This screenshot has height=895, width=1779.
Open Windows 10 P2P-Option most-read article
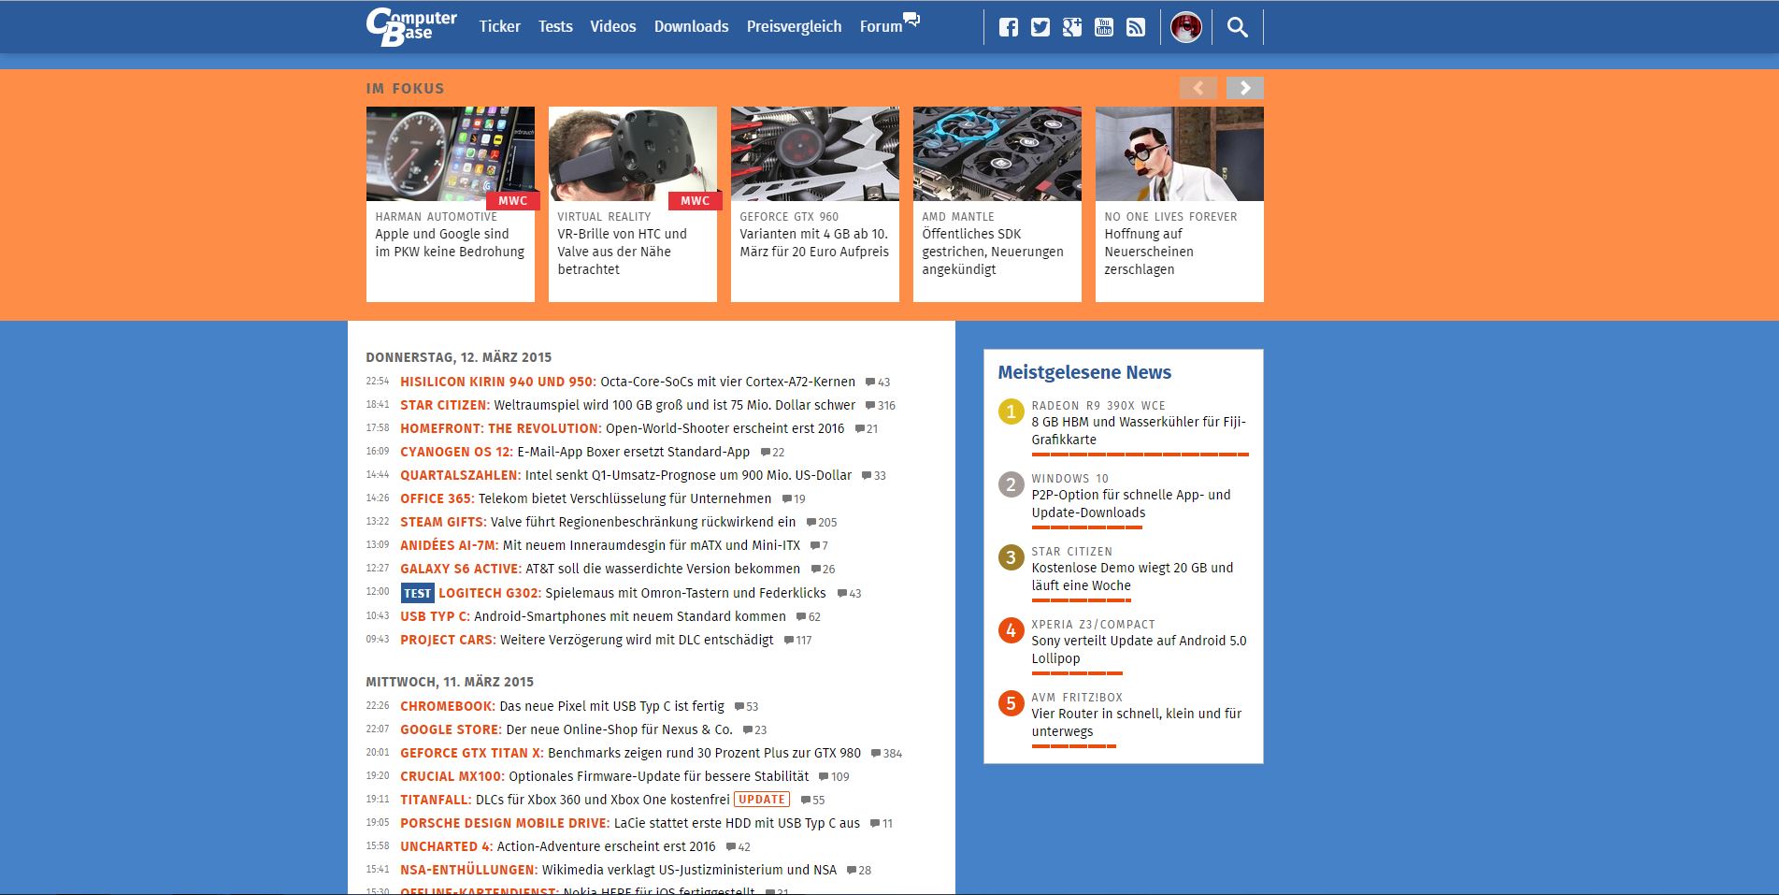pos(1131,503)
